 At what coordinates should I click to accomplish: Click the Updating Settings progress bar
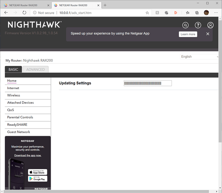[148, 83]
